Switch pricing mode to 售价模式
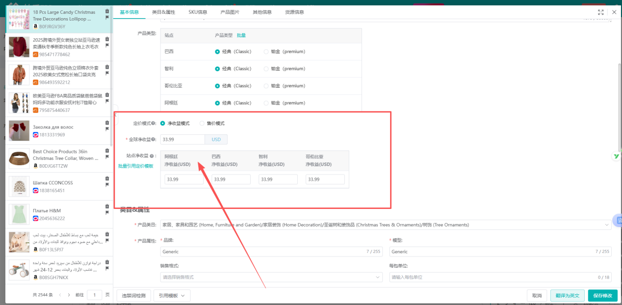The image size is (622, 305). [202, 123]
